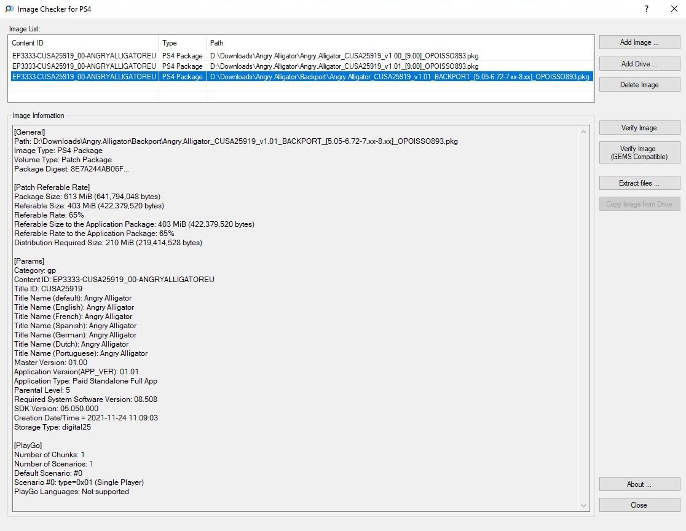Viewport: 686px width, 531px height.
Task: Click the [General] section heading
Action: click(30, 132)
